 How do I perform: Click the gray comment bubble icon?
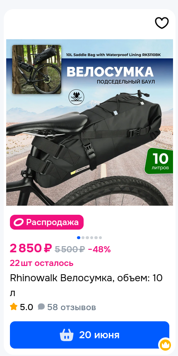point(41,307)
